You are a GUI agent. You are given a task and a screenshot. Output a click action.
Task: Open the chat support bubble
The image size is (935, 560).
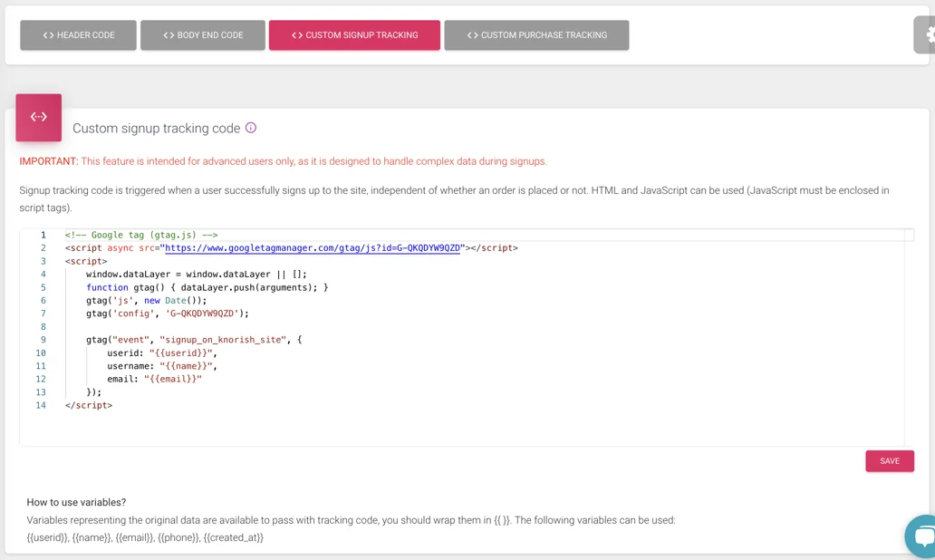click(x=922, y=536)
